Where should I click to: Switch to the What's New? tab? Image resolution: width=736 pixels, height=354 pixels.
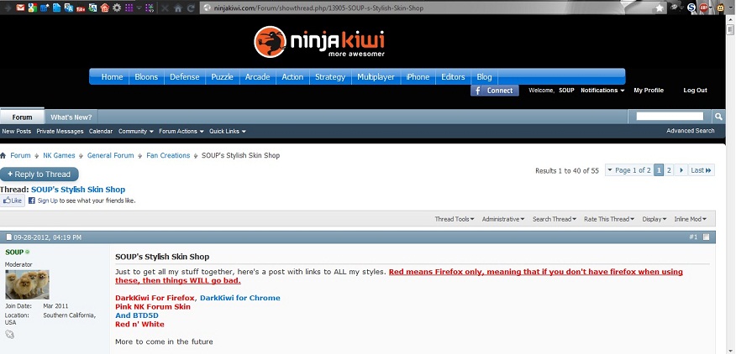pyautogui.click(x=71, y=117)
